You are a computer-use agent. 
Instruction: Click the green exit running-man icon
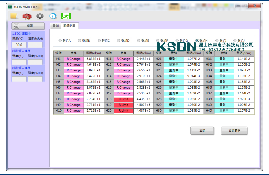(x=66, y=16)
